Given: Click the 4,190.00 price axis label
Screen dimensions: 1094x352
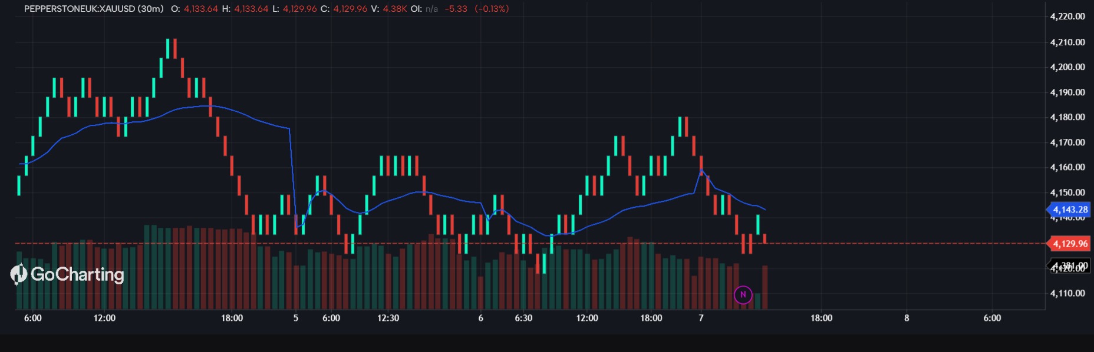Looking at the screenshot, I should 1067,92.
